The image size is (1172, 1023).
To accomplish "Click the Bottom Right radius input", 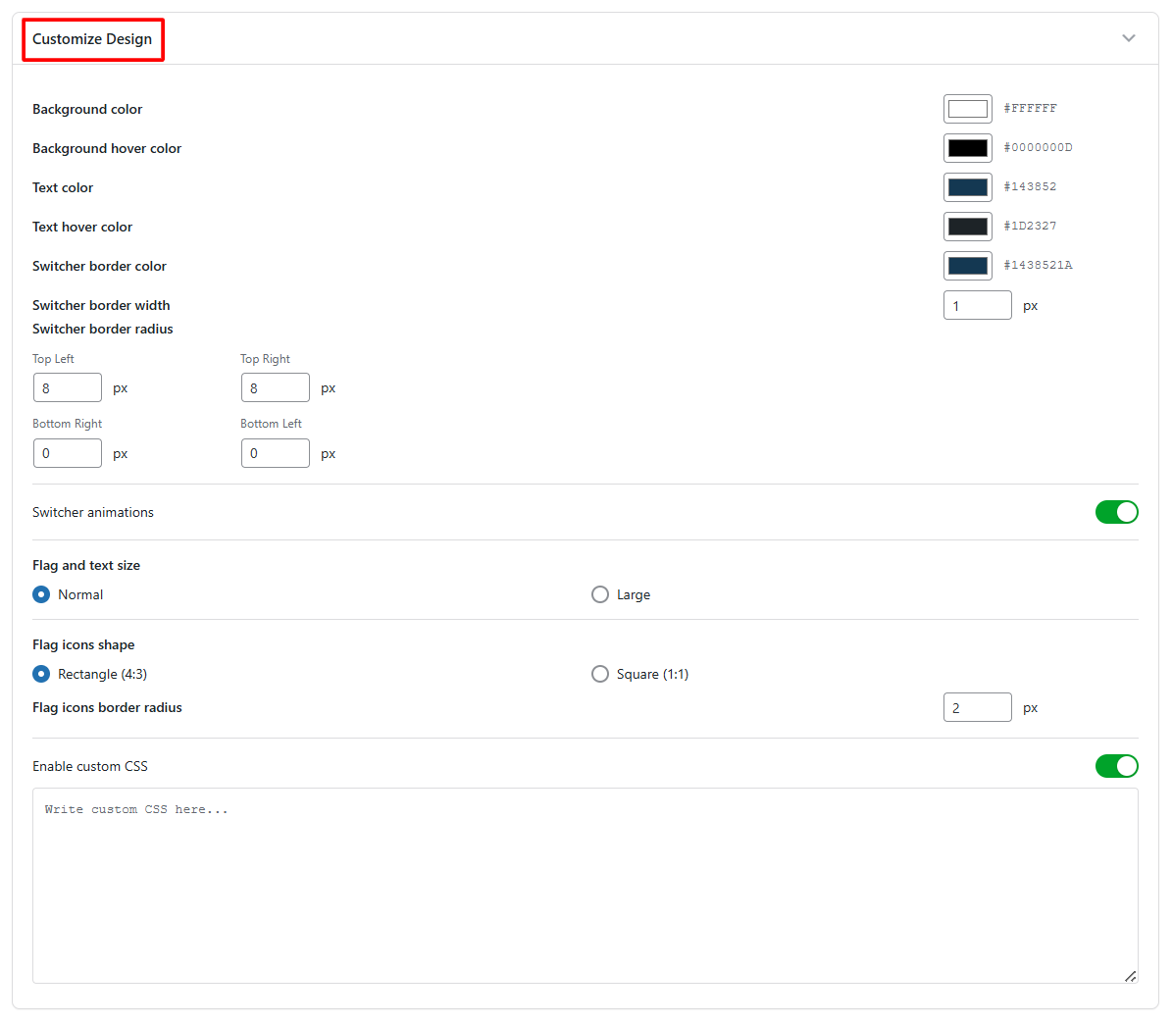I will pos(68,453).
